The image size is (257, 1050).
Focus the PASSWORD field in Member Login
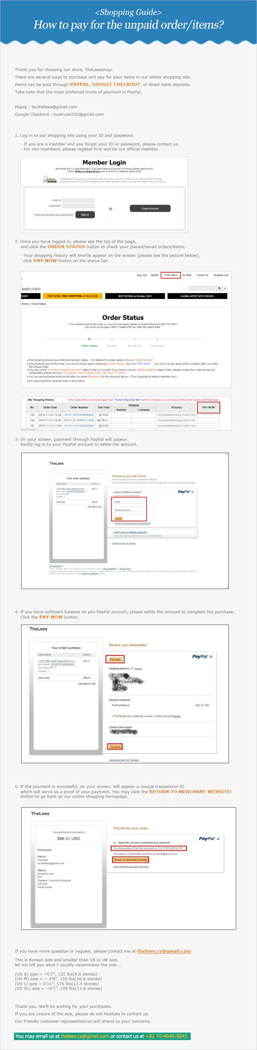click(x=78, y=206)
